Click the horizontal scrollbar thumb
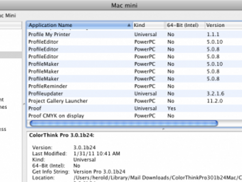 (124, 123)
